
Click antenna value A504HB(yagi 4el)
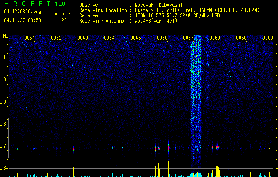click(x=156, y=21)
